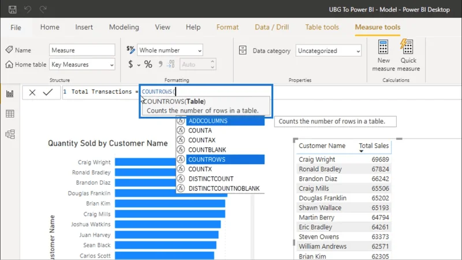
Task: Click the Quantity Sold by Customer Name title
Action: click(x=108, y=143)
